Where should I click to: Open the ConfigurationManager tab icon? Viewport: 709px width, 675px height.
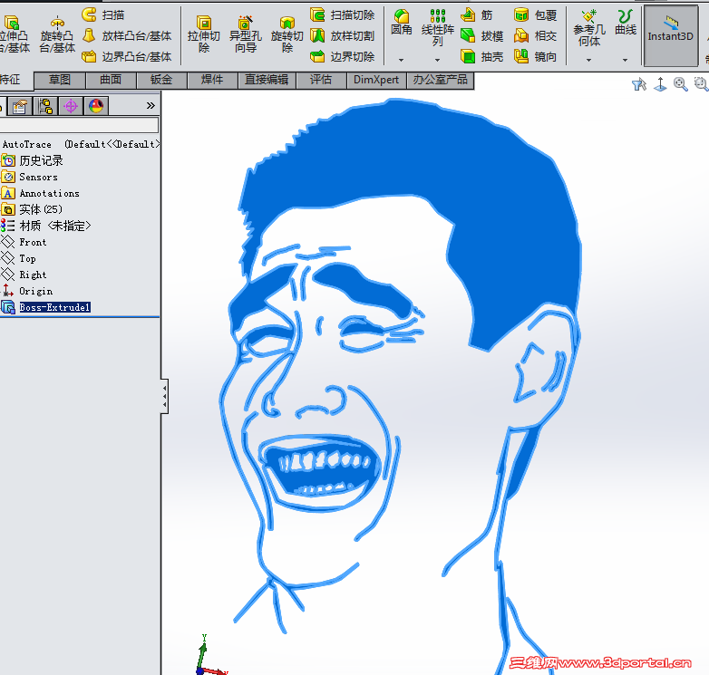pos(45,106)
